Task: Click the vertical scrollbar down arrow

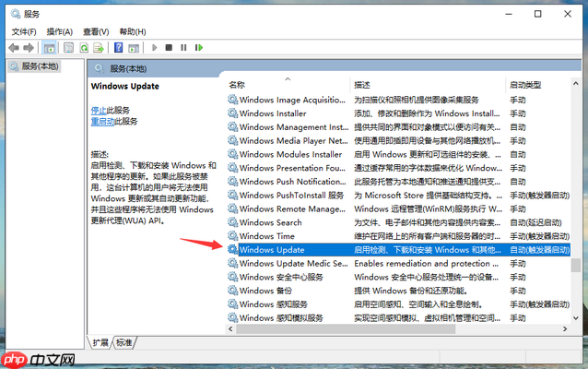Action: (576, 318)
